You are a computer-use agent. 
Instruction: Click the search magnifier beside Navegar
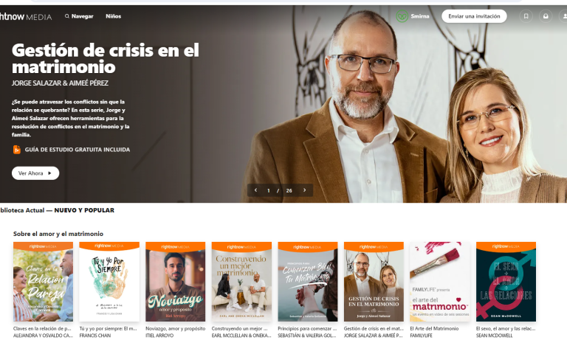(x=67, y=16)
